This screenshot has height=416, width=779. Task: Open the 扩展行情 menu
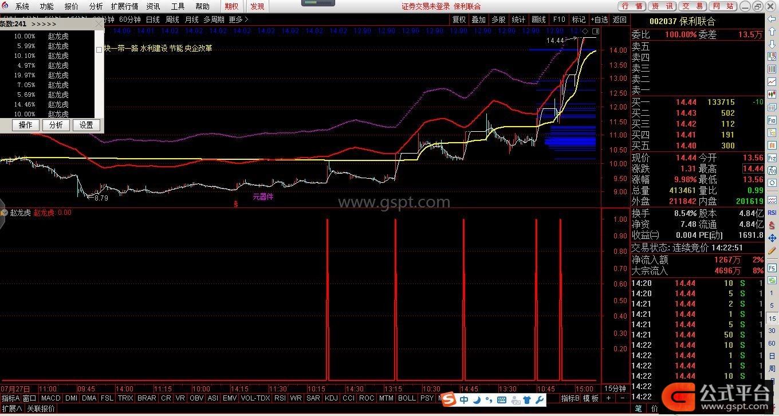(x=124, y=6)
